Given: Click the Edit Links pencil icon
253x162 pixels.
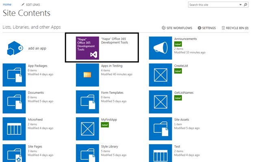Looking at the screenshot, I should [x=23, y=4].
